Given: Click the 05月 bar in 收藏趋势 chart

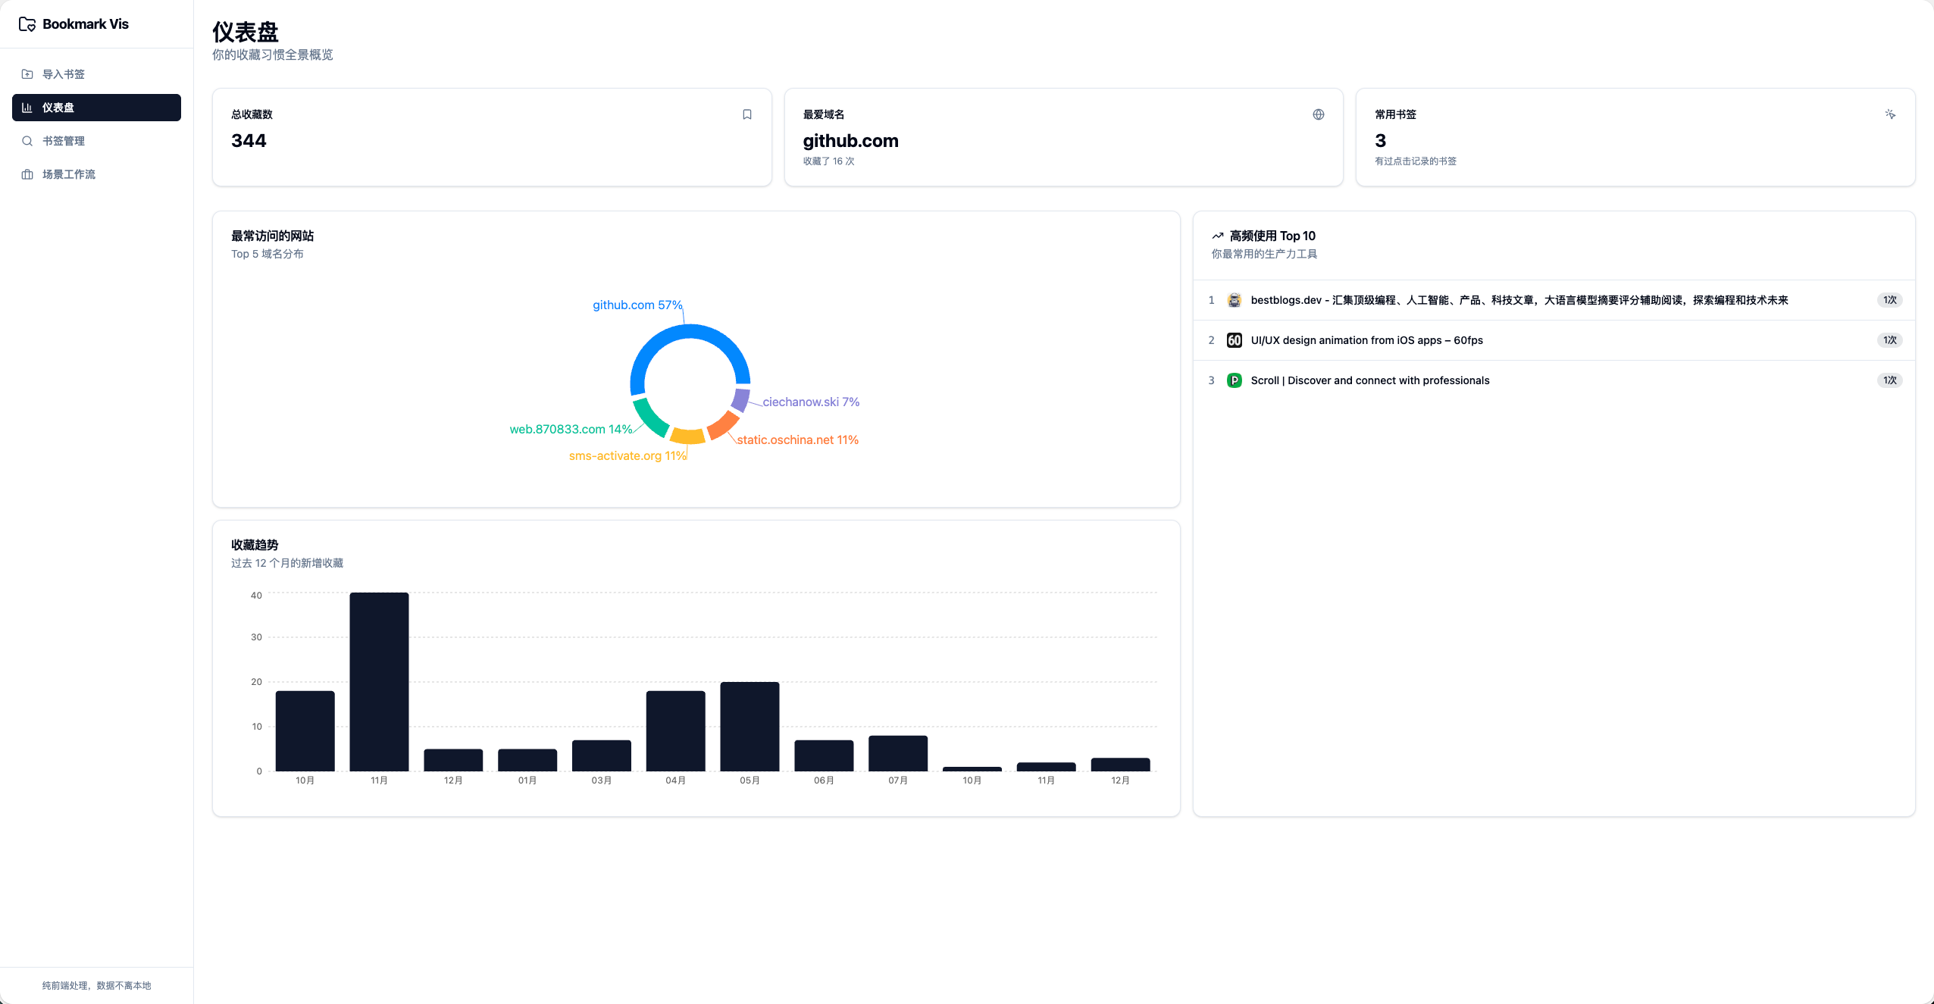Looking at the screenshot, I should (x=750, y=726).
